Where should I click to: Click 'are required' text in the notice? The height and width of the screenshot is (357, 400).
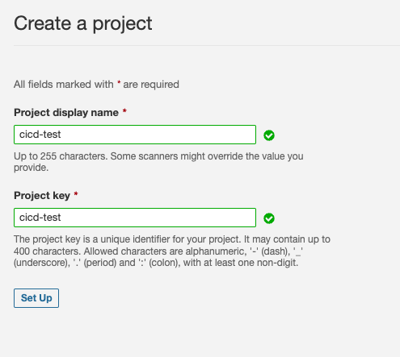151,85
